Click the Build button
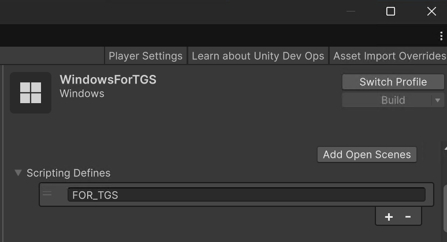This screenshot has height=242, width=447. click(387, 100)
